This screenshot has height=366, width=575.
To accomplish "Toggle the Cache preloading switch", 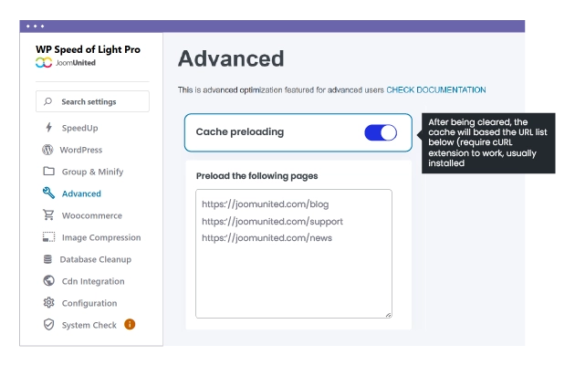I will tap(381, 132).
